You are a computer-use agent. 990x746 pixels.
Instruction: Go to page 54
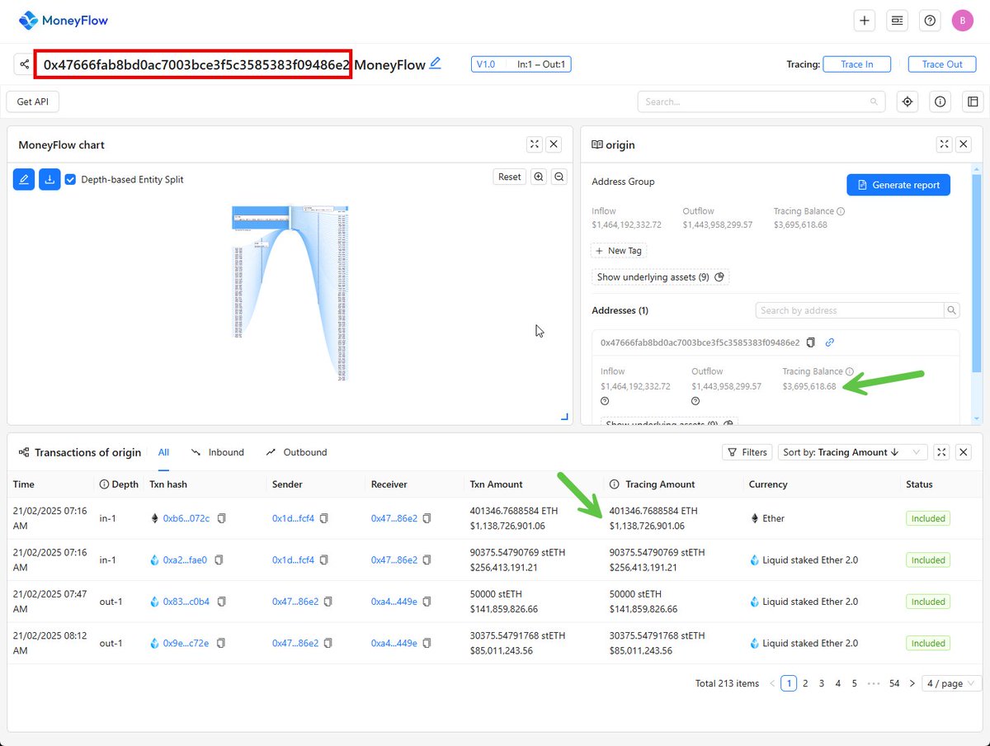(894, 683)
